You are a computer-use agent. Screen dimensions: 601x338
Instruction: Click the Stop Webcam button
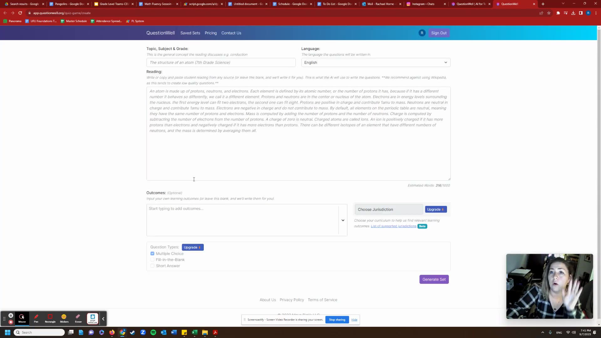click(93, 318)
